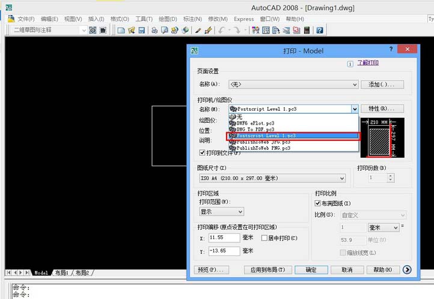Toggle the 打印到文件 checkbox
This screenshot has width=434, height=299.
202,153
